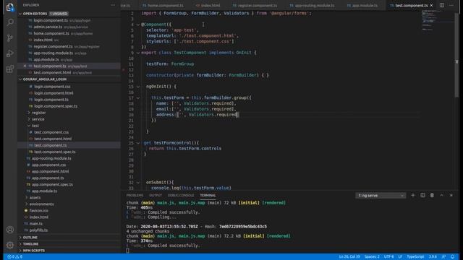The height and width of the screenshot is (260, 463).
Task: Fold the ngOnInit method at line 15
Action: (x=138, y=87)
